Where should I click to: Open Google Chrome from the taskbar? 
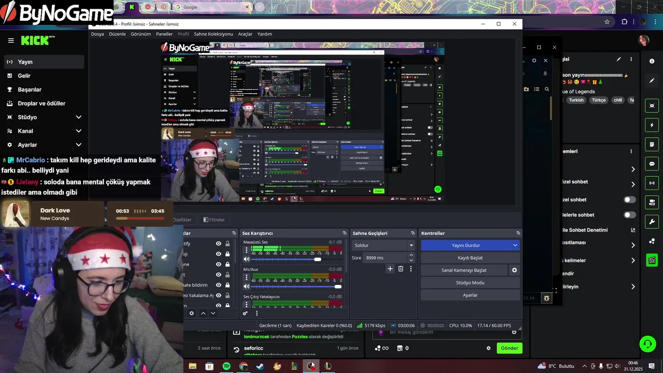[x=243, y=366]
